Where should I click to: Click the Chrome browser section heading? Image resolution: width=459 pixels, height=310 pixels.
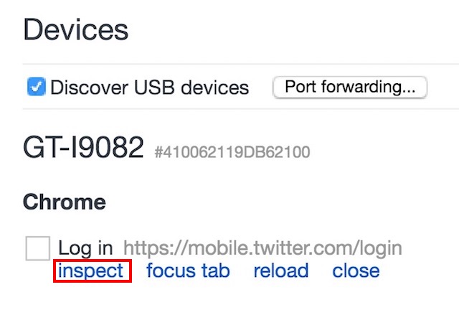(65, 202)
